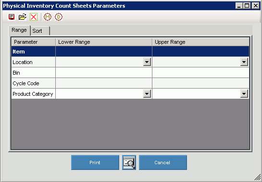This screenshot has width=262, height=182.
Task: Click the circled D toolbar icon
Action: pyautogui.click(x=59, y=17)
